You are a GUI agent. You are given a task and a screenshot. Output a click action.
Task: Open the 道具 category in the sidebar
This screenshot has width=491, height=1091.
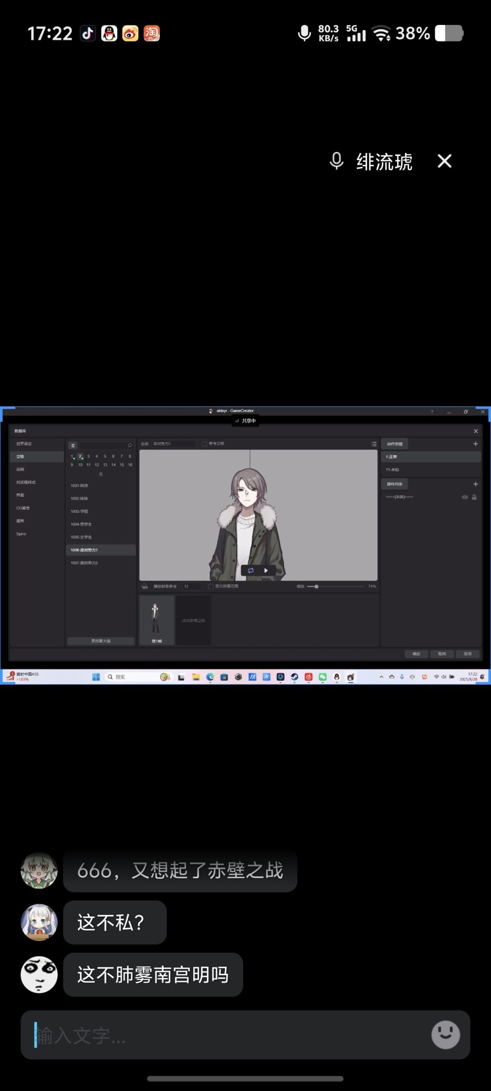coord(37,521)
